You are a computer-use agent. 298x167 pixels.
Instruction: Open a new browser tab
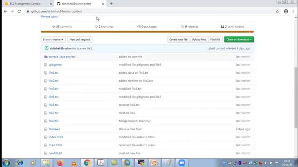pos(111,4)
